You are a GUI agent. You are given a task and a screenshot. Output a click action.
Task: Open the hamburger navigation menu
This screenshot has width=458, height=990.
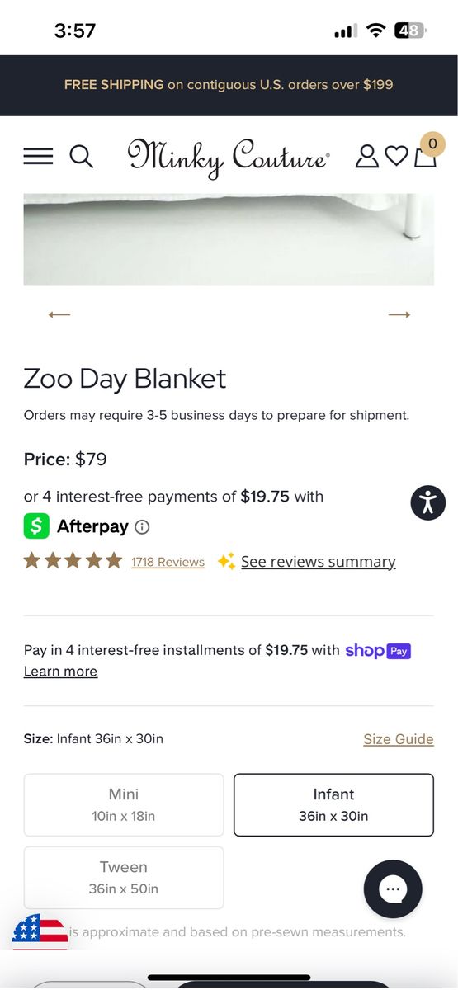point(38,156)
